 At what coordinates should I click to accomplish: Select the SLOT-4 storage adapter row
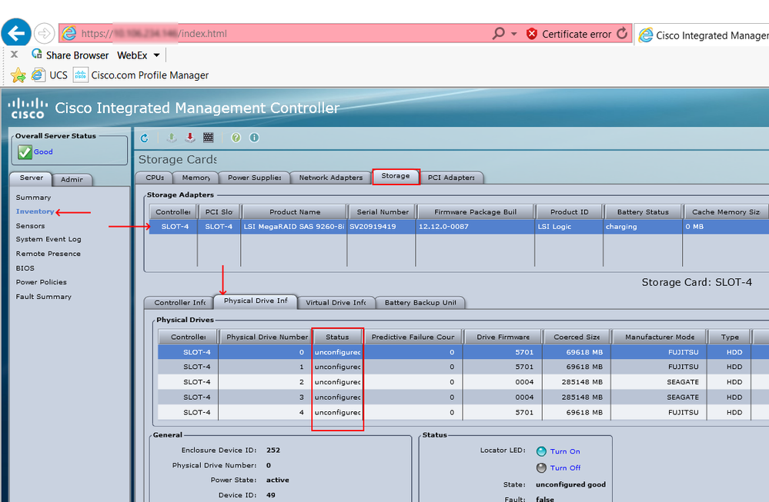(x=459, y=227)
